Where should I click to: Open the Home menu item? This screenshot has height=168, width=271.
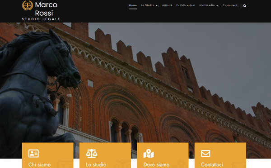133,5
